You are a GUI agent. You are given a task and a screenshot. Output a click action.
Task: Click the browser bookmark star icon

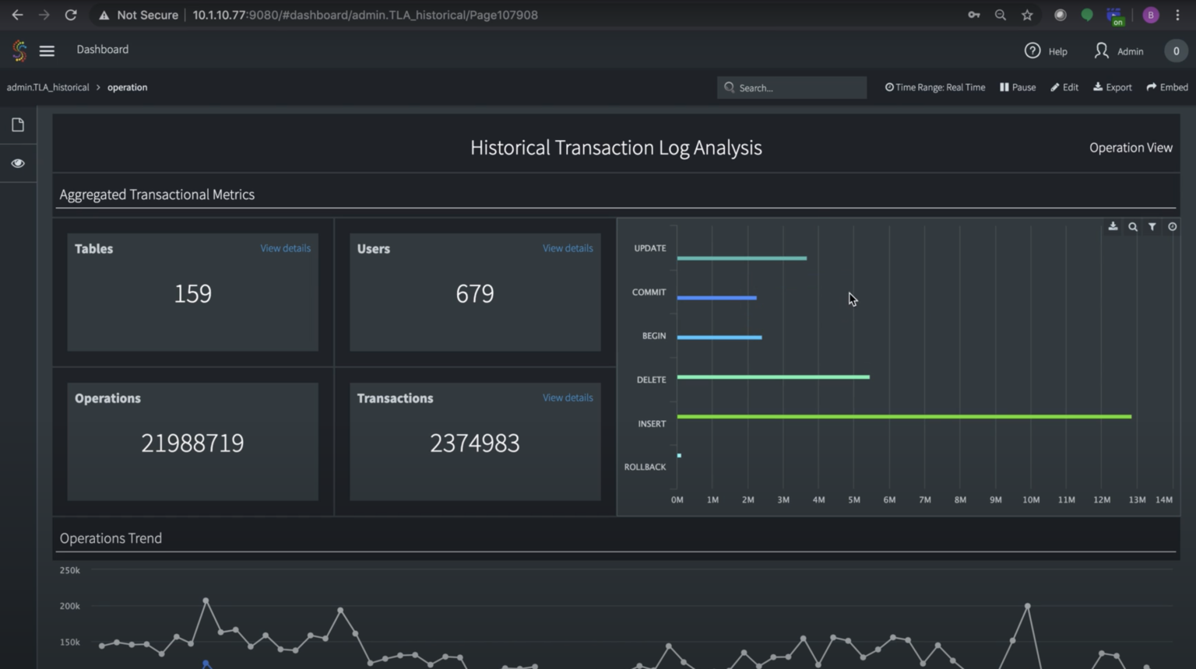point(1027,15)
